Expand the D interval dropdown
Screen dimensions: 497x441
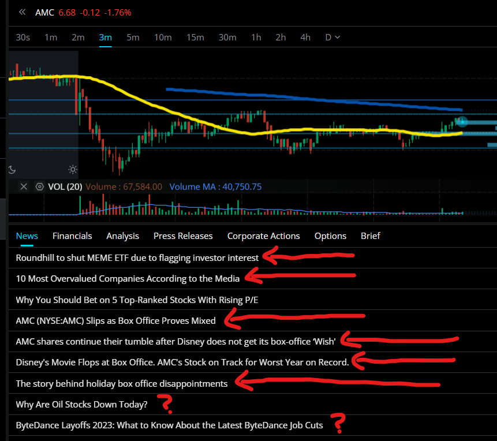coord(332,38)
